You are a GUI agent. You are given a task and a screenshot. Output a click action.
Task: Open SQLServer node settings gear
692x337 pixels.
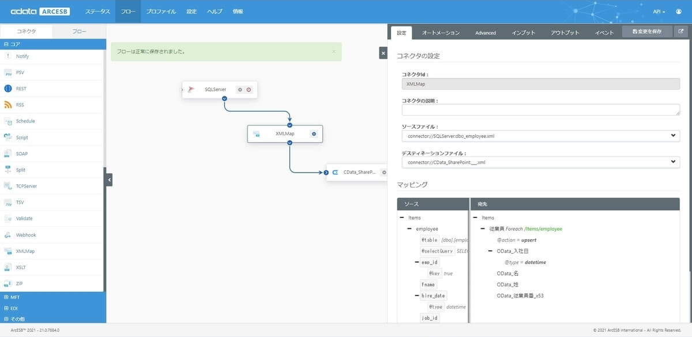coord(240,90)
